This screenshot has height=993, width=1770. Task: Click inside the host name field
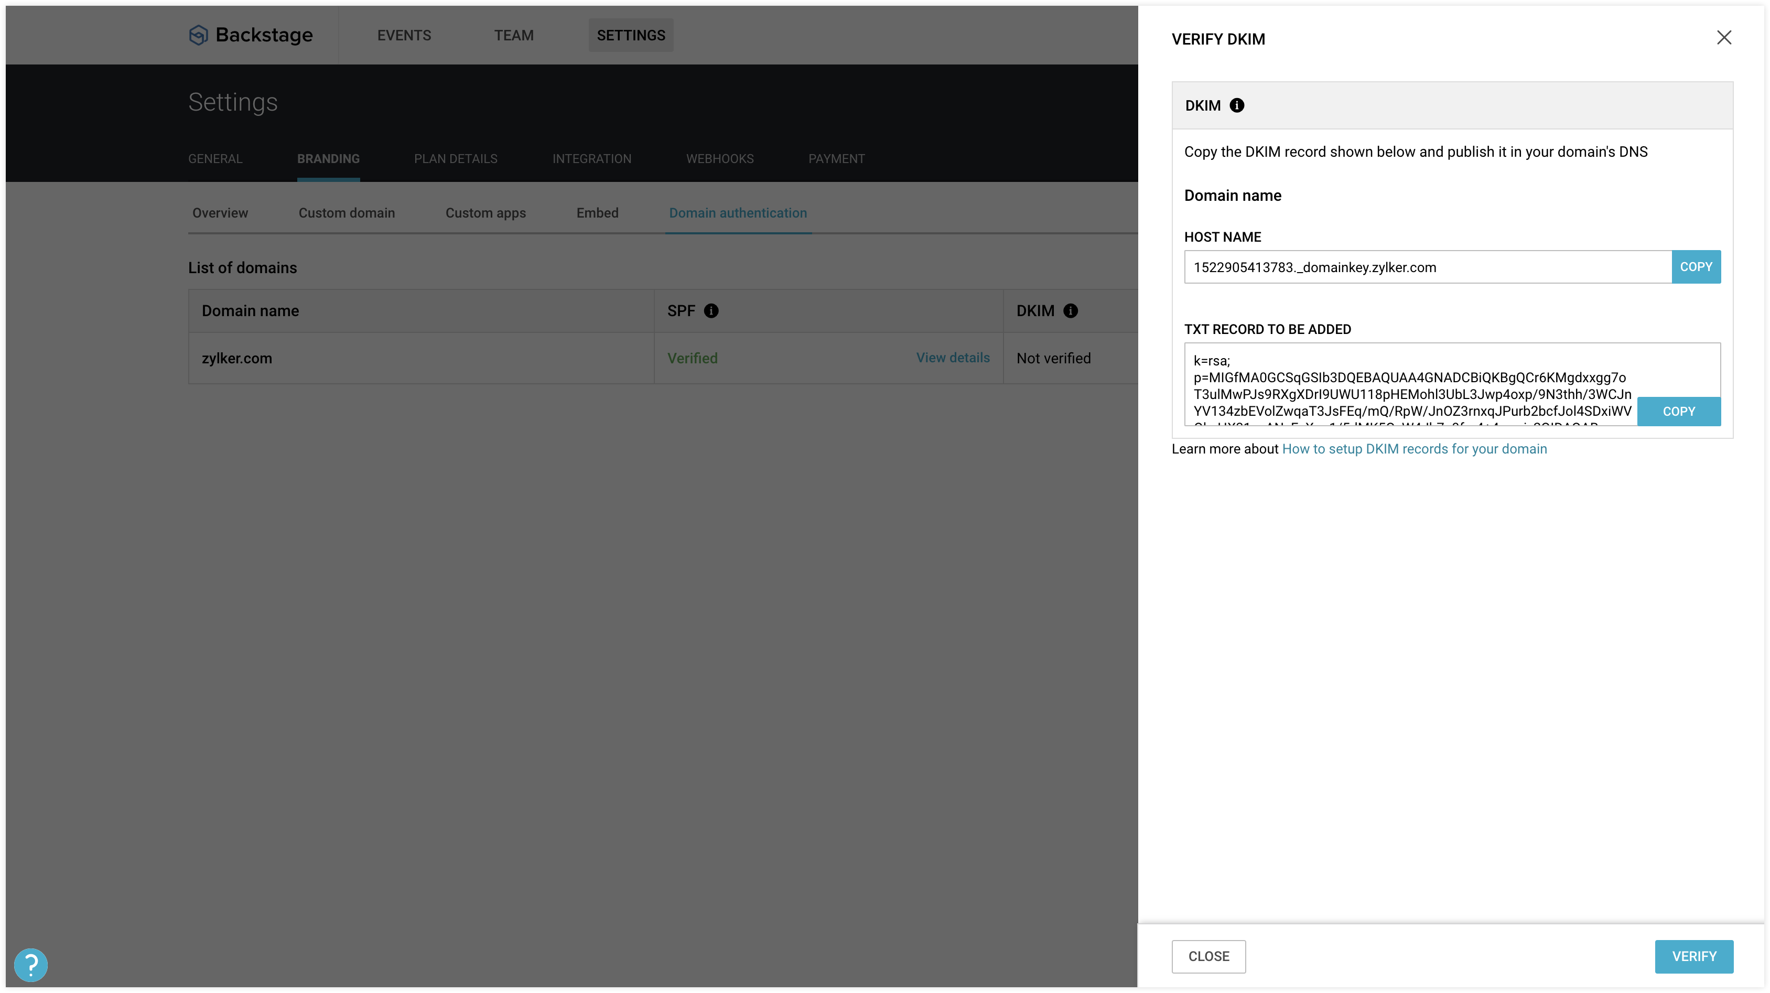click(x=1427, y=267)
